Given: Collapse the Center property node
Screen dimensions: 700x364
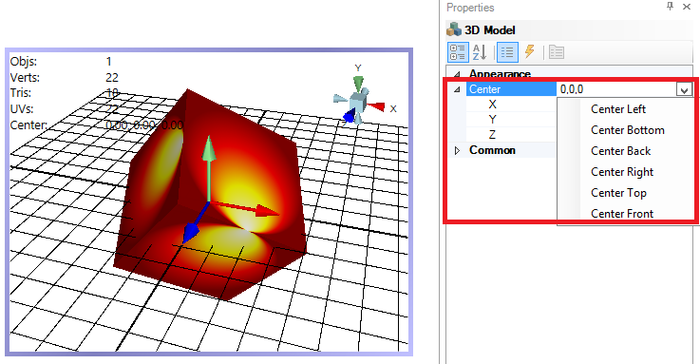Looking at the screenshot, I should pos(457,89).
